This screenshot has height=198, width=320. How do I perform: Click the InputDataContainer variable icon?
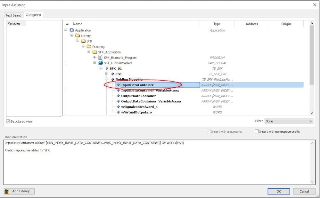point(119,85)
